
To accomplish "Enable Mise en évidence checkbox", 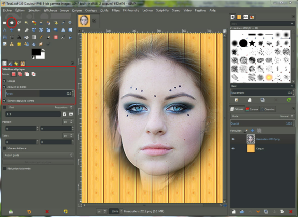I will 4,148.
